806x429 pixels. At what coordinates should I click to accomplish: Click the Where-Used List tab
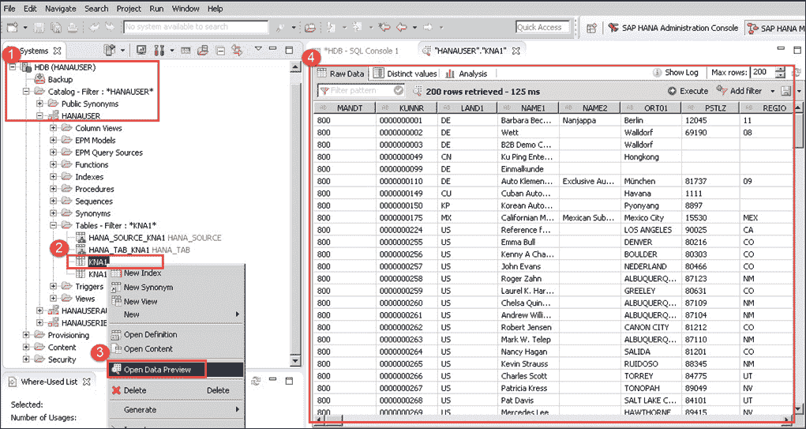tap(50, 382)
